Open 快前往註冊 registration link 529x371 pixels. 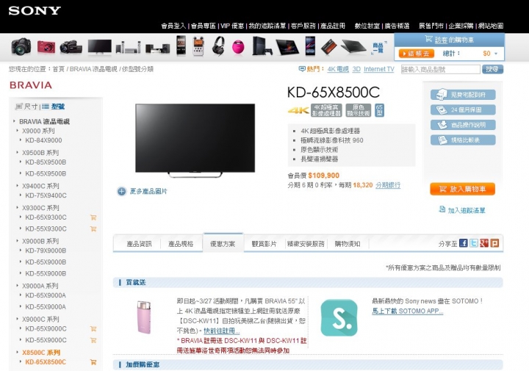(222, 331)
